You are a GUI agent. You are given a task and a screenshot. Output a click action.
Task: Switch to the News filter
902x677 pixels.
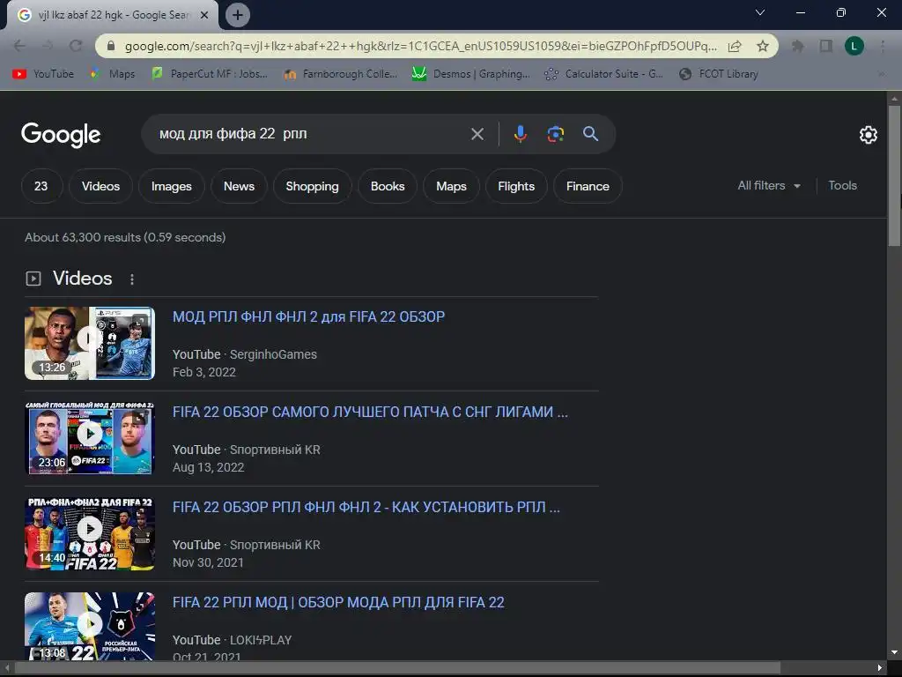(x=239, y=186)
